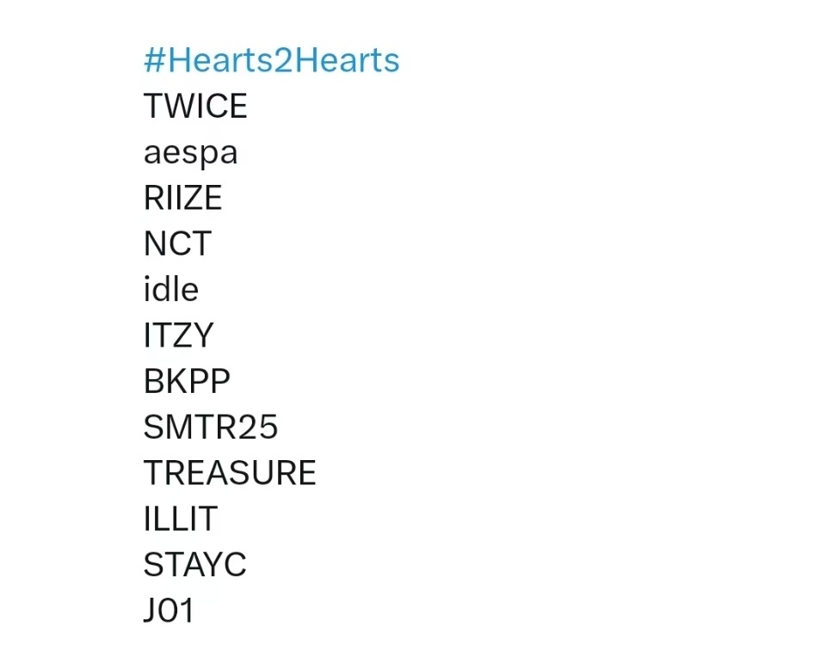The height and width of the screenshot is (645, 826).
Task: Select the NCT line
Action: coord(177,243)
